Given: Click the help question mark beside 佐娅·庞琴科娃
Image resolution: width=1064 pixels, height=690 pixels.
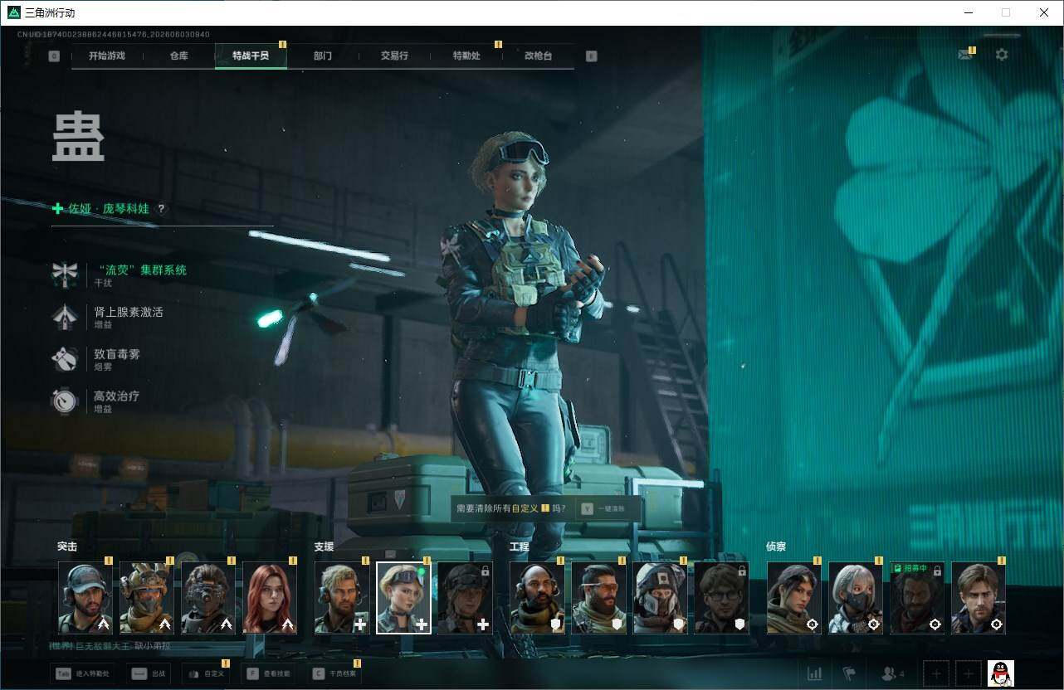Looking at the screenshot, I should pyautogui.click(x=162, y=209).
